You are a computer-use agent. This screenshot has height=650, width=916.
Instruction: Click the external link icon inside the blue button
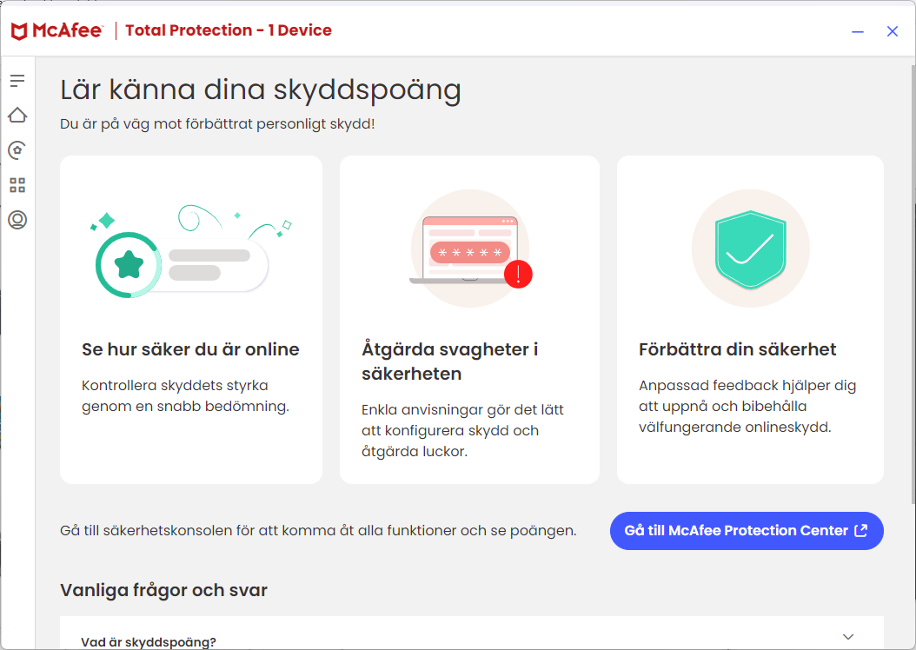860,530
